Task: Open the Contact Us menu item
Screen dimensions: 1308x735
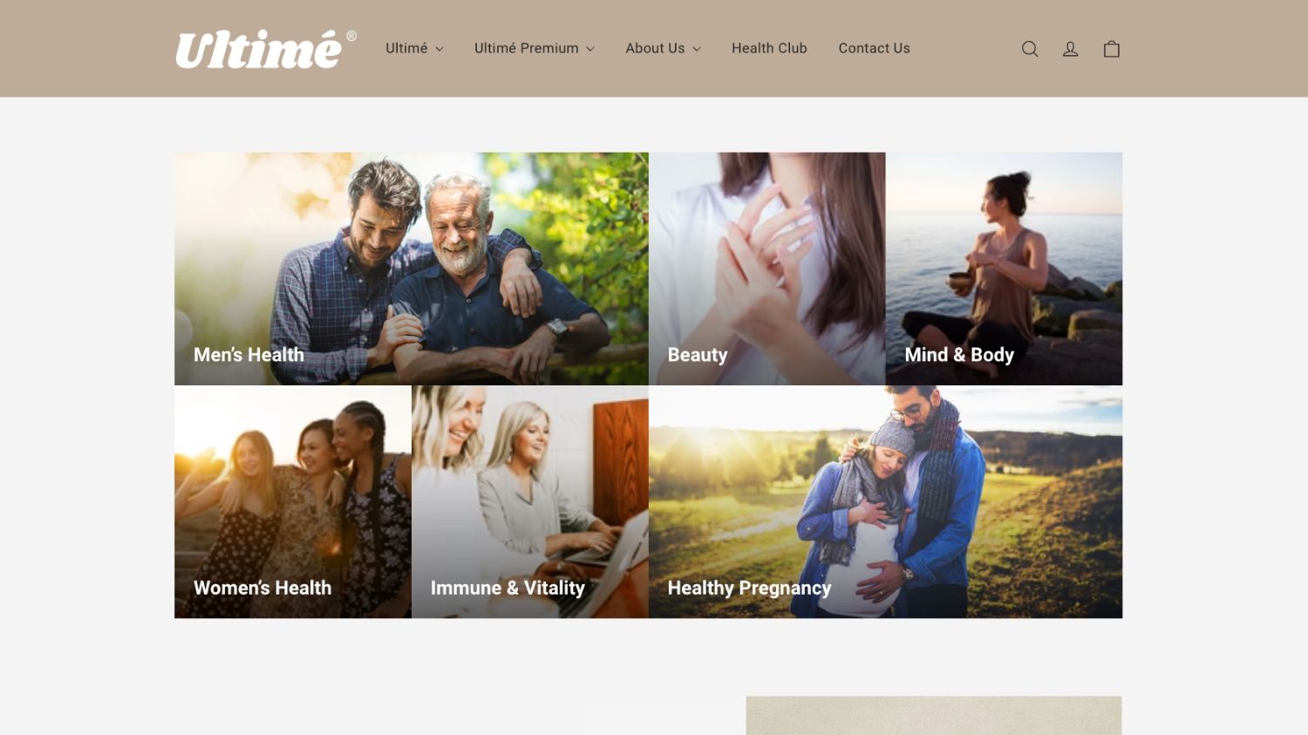Action: point(874,48)
